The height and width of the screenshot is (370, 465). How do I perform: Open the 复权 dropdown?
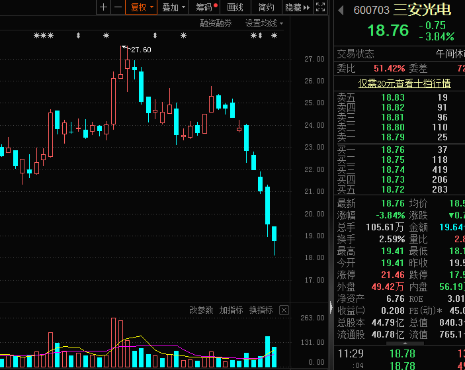(x=142, y=7)
